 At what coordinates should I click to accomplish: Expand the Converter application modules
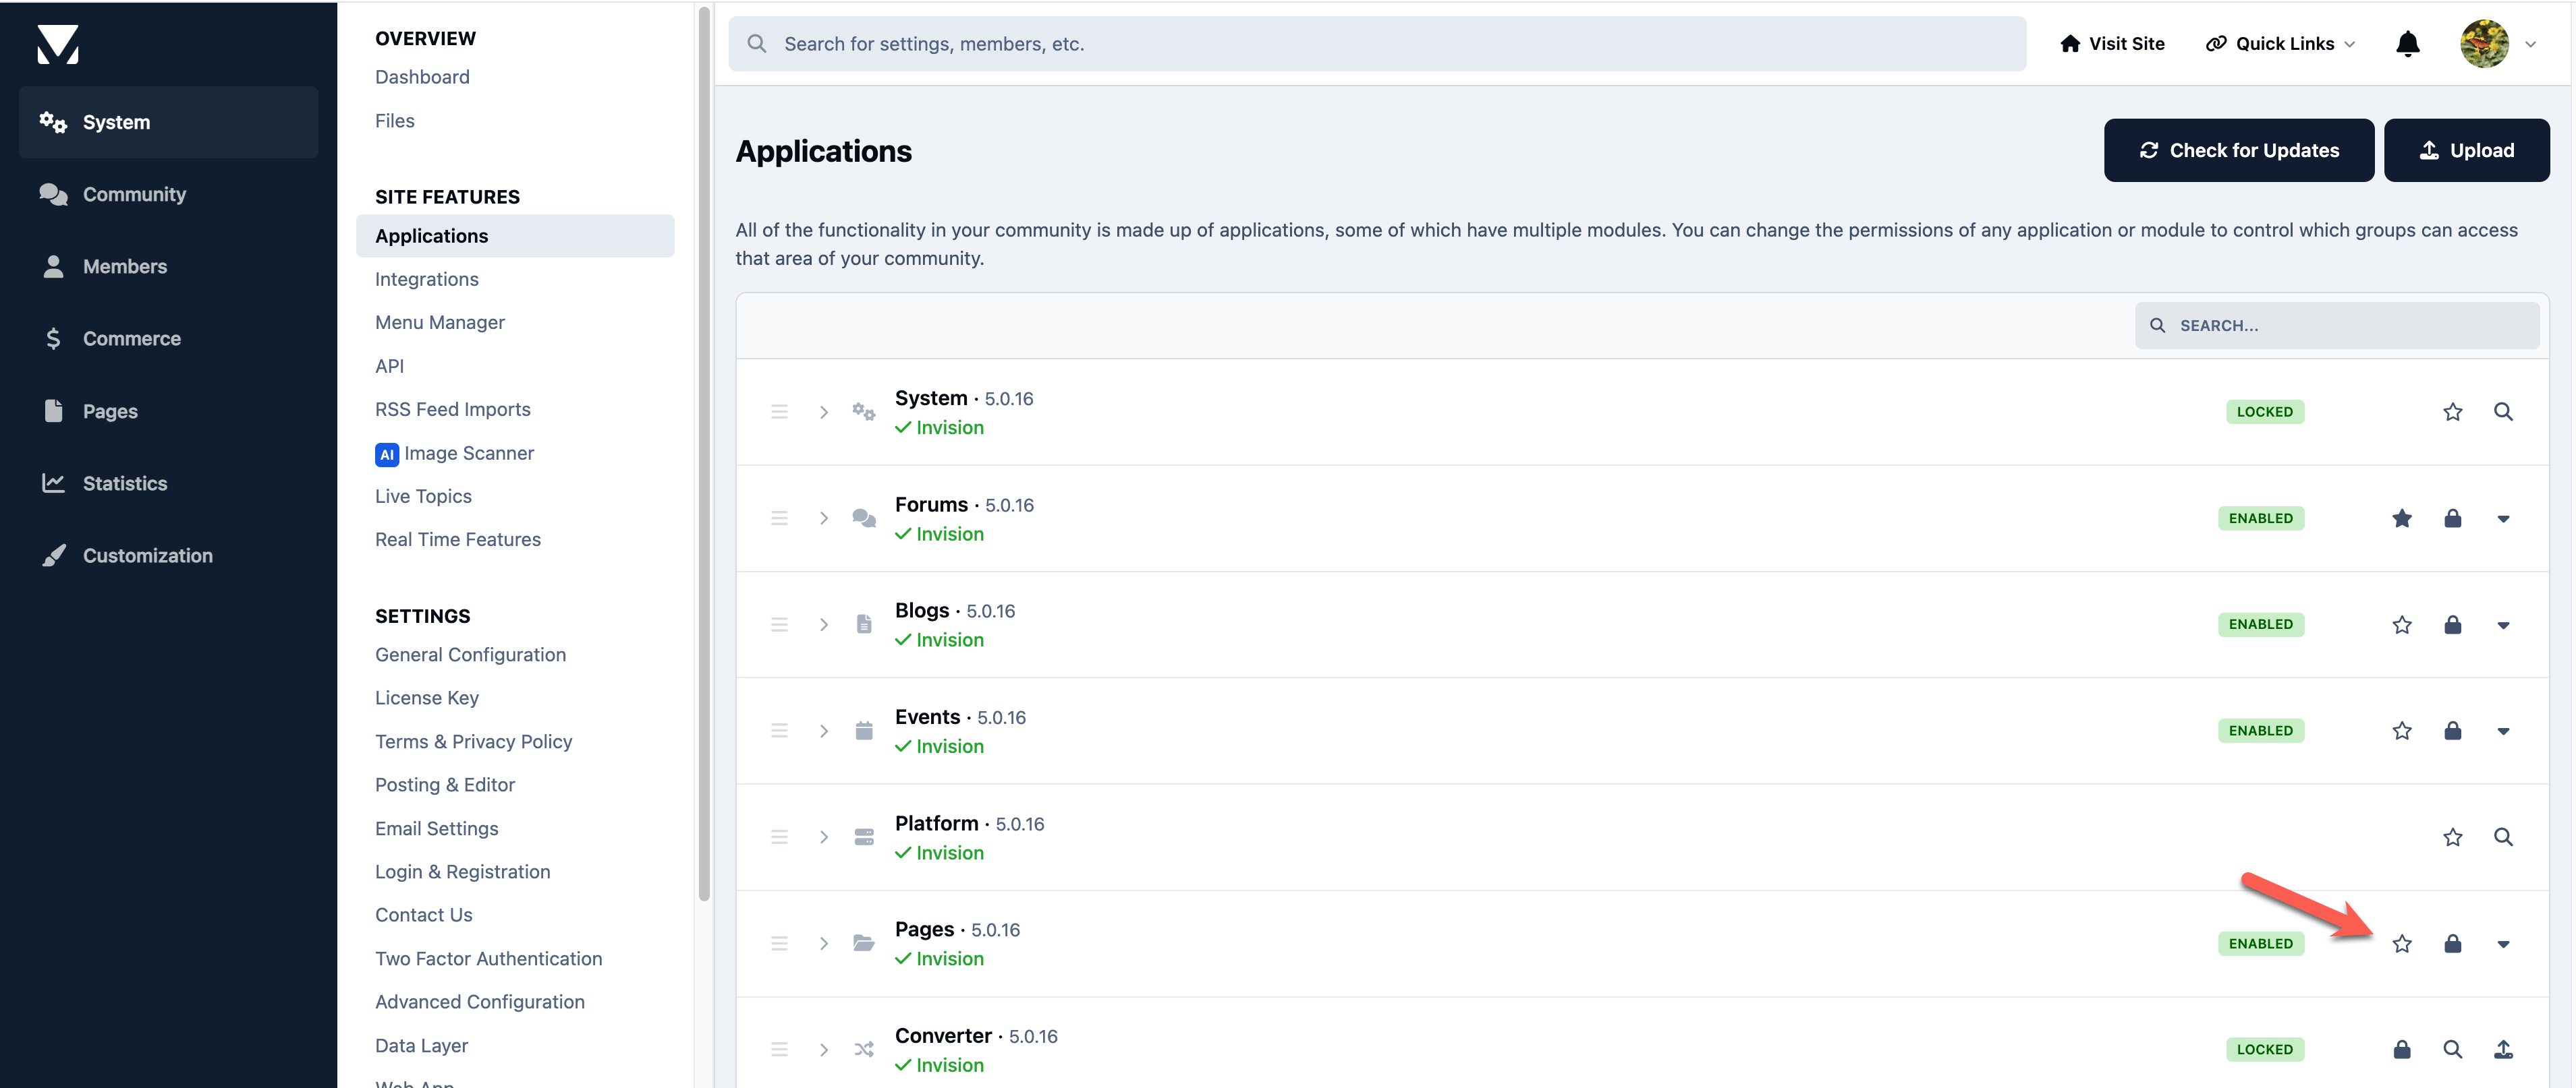click(x=824, y=1049)
